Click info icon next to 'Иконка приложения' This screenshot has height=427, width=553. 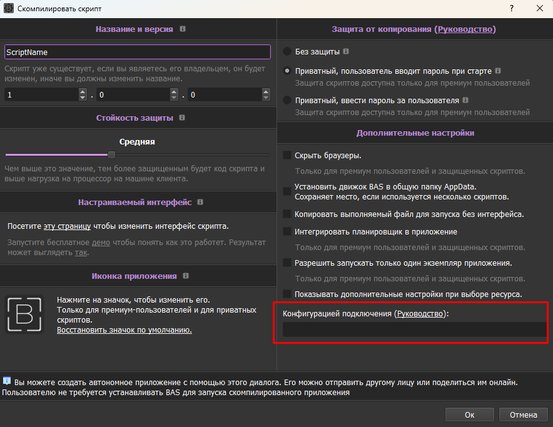tap(186, 276)
